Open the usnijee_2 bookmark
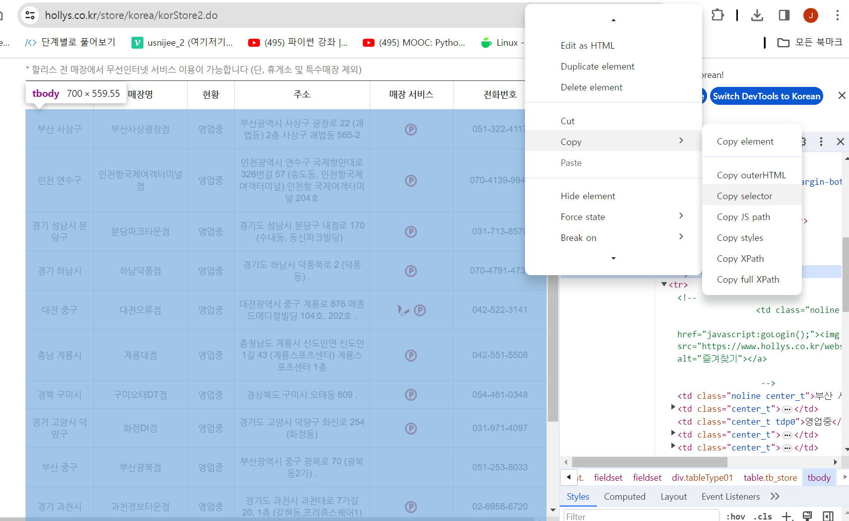The image size is (849, 521). (x=182, y=42)
